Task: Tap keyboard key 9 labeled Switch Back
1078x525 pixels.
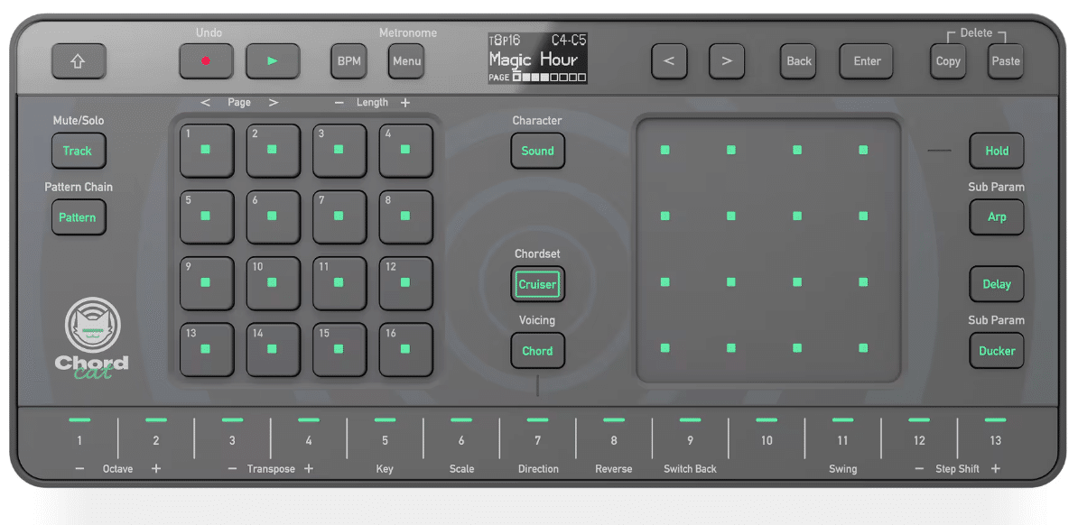Action: pos(691,440)
